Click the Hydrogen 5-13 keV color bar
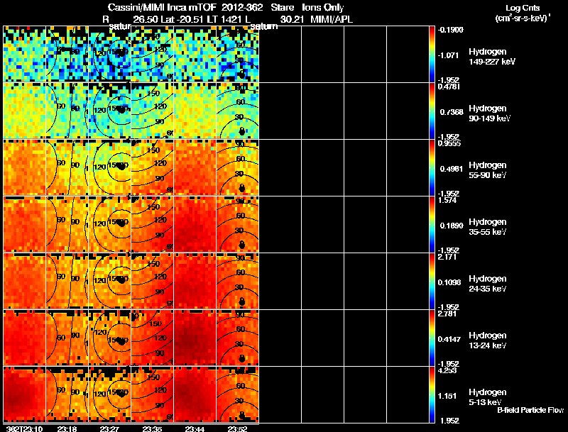The width and height of the screenshot is (568, 432). click(x=432, y=394)
